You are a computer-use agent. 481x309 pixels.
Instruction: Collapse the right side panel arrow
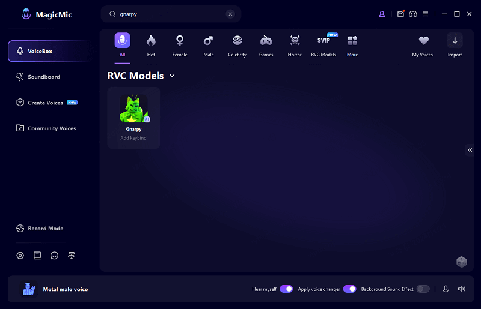tap(470, 150)
